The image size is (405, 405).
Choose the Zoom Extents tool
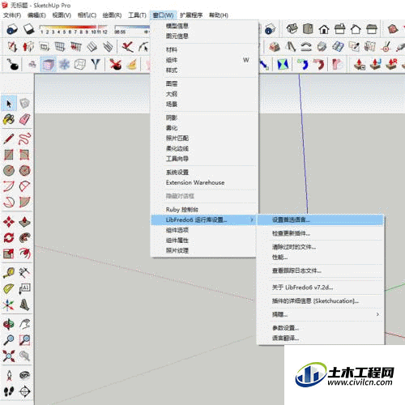pos(9,356)
